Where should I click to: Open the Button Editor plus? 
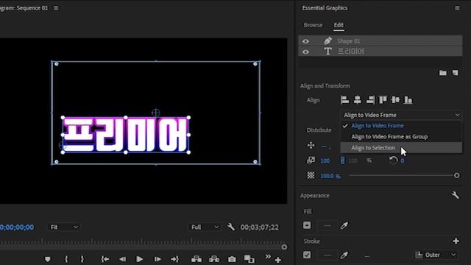coord(278,260)
